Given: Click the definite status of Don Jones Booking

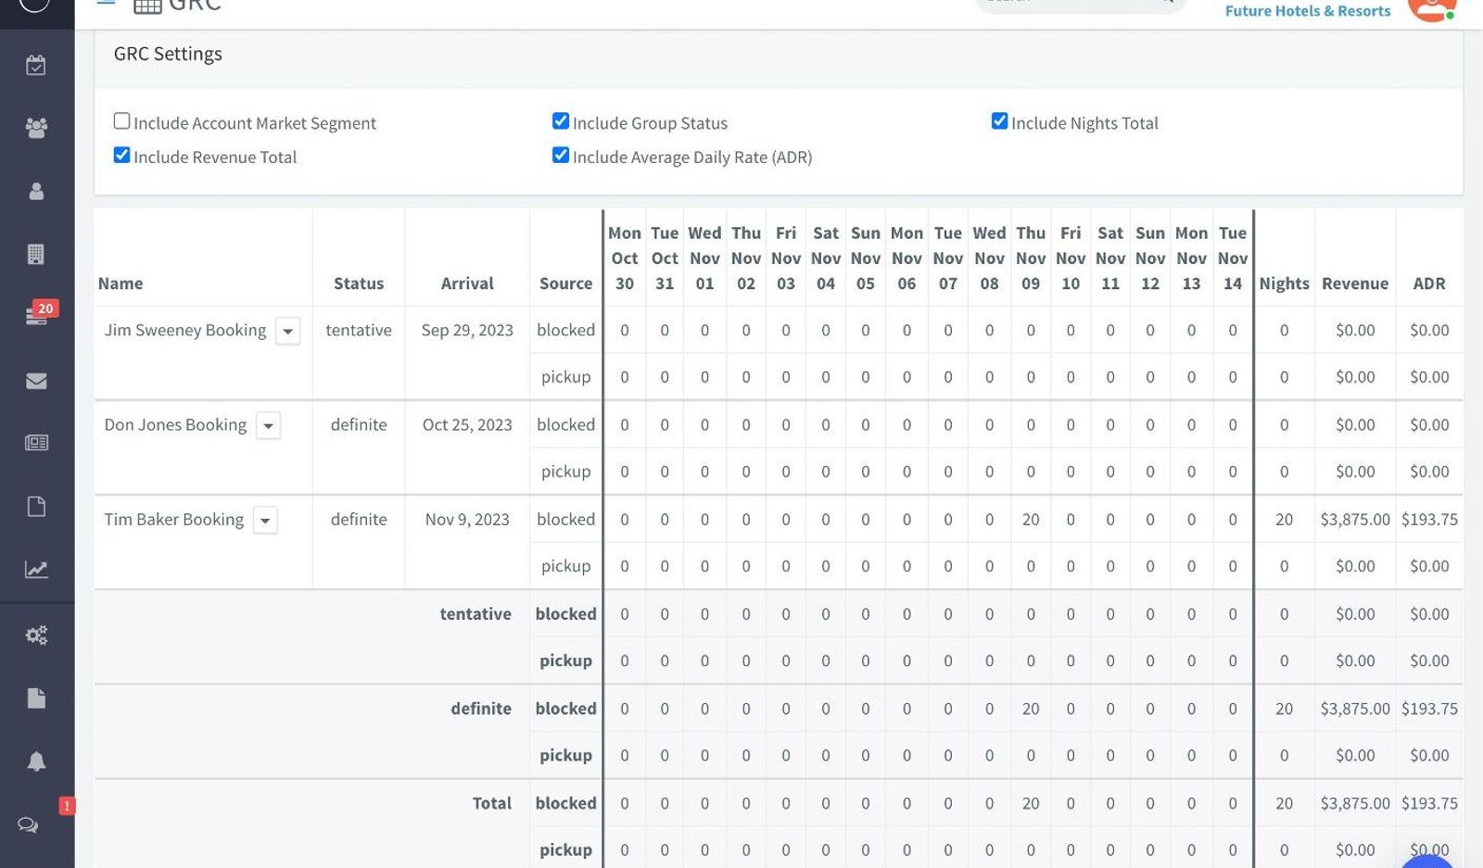Looking at the screenshot, I should [359, 425].
